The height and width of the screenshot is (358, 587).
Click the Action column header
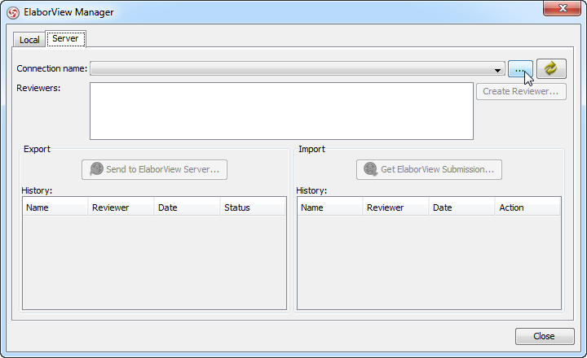coord(527,207)
